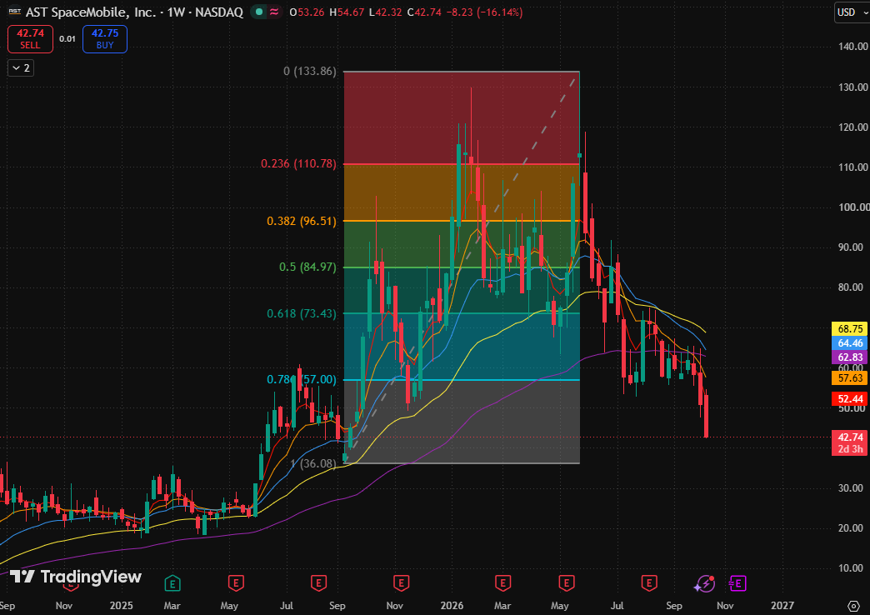Open the earnings marker between Jul and Sep 2025
870x615 pixels.
point(318,583)
